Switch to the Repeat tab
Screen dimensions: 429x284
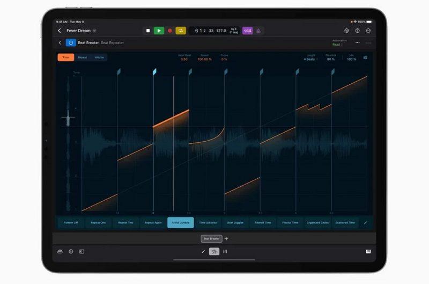coord(83,57)
